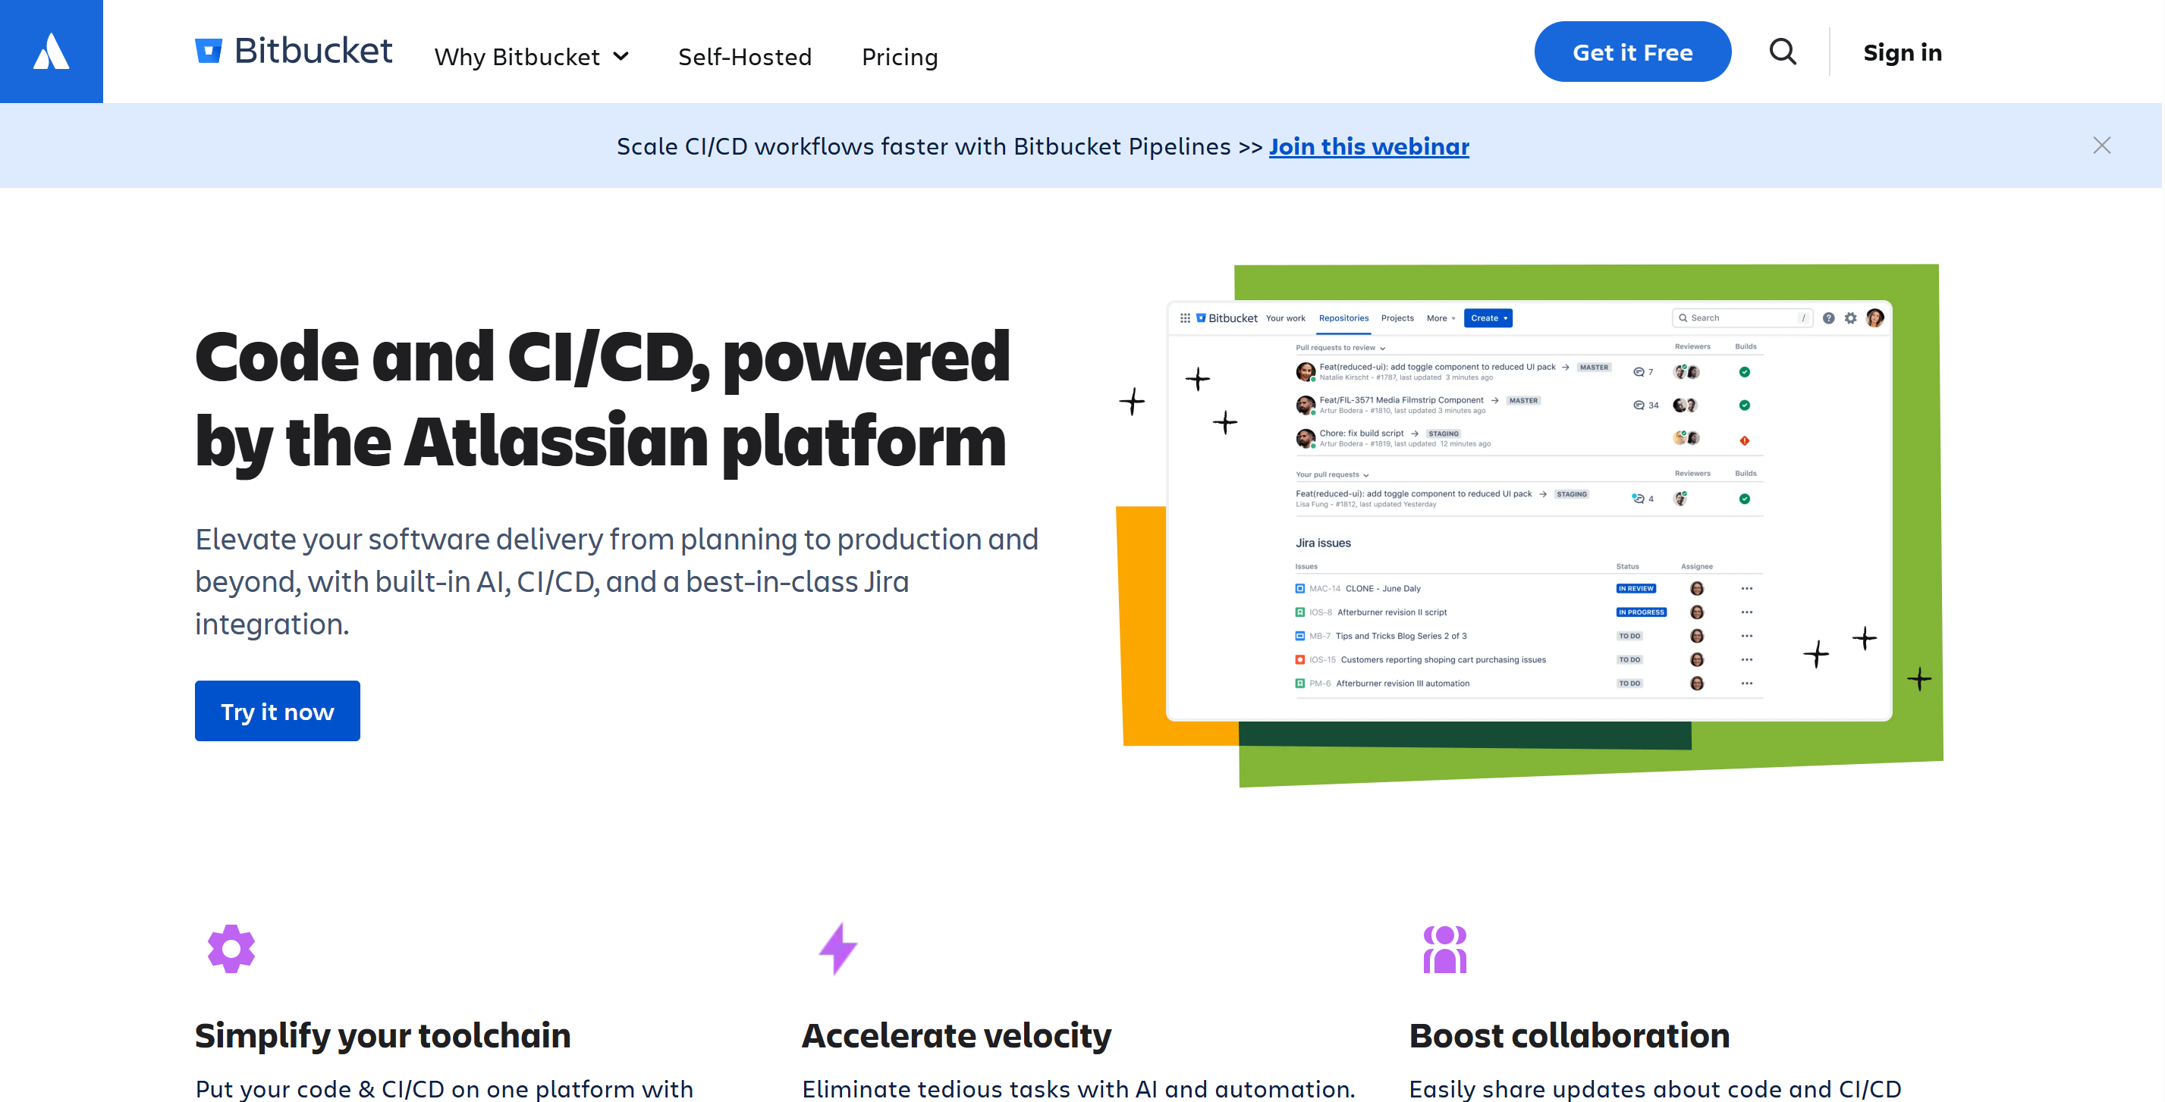Expand the Why Bitbucket menu
The width and height of the screenshot is (2165, 1102).
tap(531, 57)
